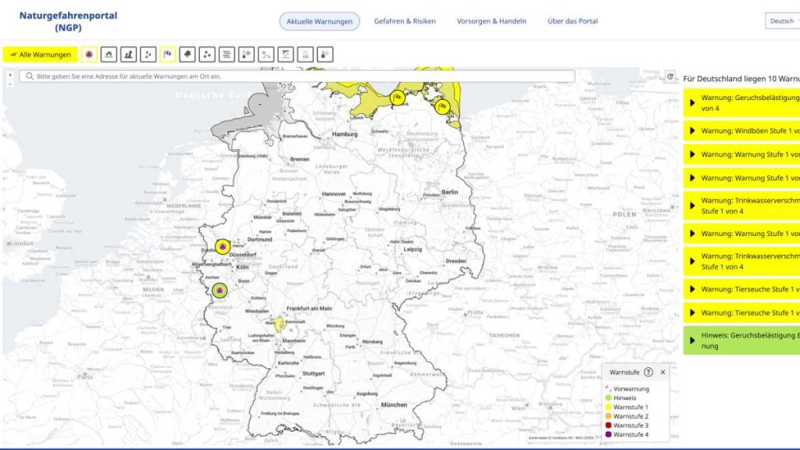Click the green Hinweis legend swatch
Screen dimensions: 800x450
click(x=608, y=398)
